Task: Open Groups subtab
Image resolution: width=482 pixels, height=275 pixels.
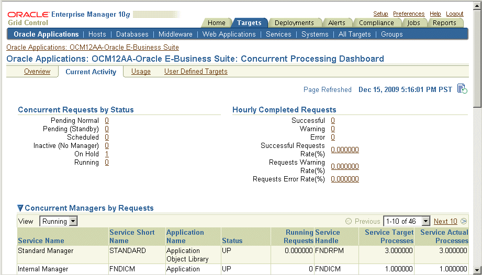Action: 391,35
